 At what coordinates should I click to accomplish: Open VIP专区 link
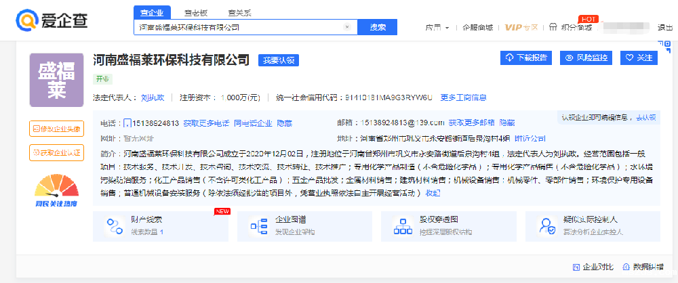click(x=521, y=27)
